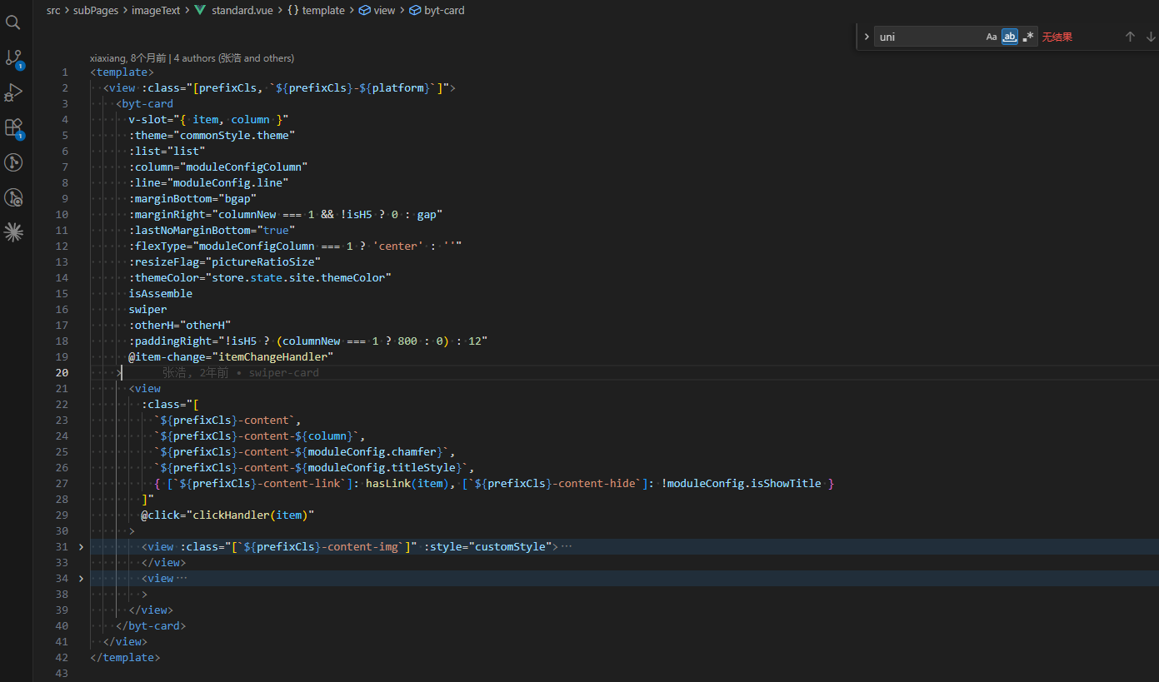The width and height of the screenshot is (1159, 682).
Task: Disable Match Whole Word option
Action: pos(1009,37)
